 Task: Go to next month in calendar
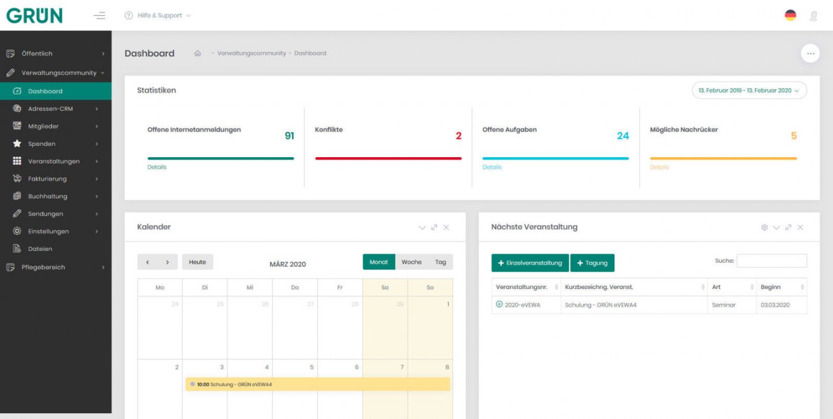pyautogui.click(x=168, y=262)
